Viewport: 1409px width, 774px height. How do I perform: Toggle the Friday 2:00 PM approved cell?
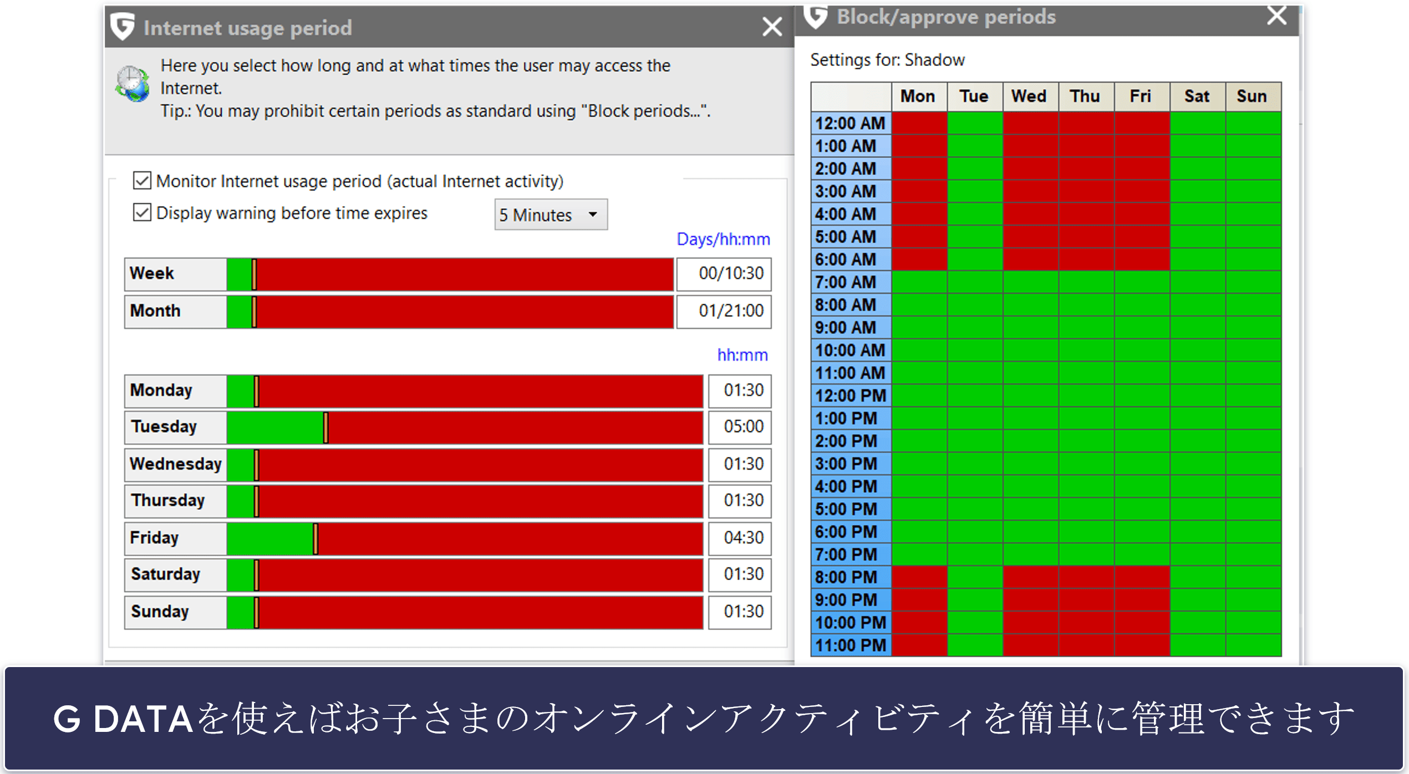tap(1142, 441)
